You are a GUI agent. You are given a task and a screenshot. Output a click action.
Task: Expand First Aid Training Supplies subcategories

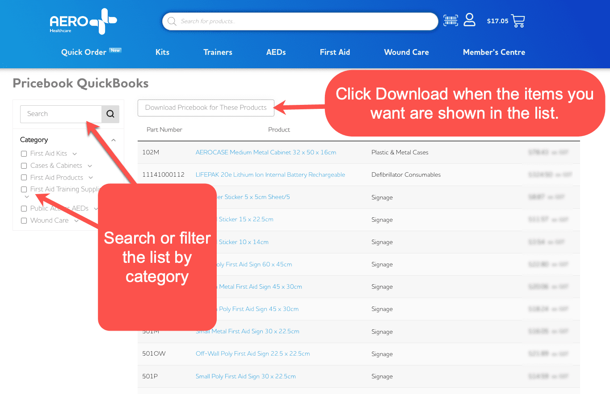(27, 197)
